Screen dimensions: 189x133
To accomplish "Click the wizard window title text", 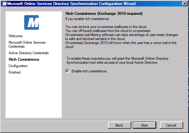I will click(x=71, y=4).
